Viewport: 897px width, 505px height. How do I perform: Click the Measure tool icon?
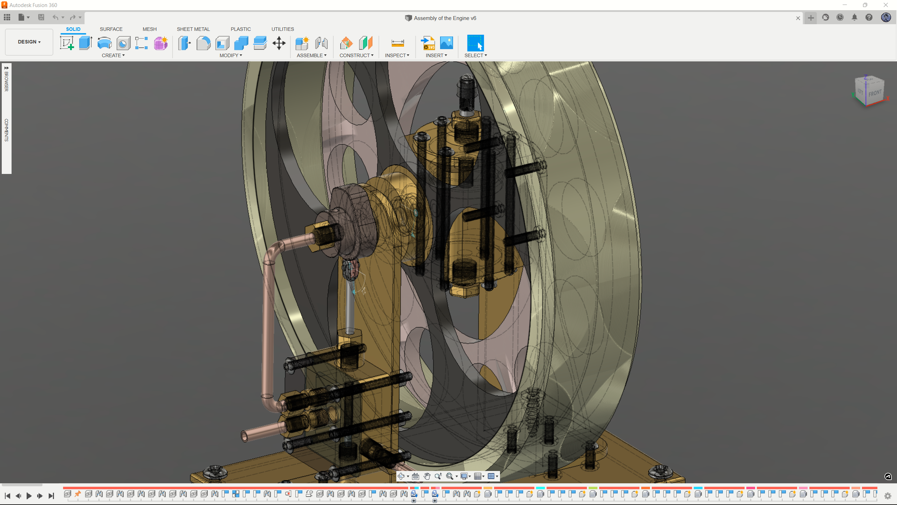tap(397, 43)
